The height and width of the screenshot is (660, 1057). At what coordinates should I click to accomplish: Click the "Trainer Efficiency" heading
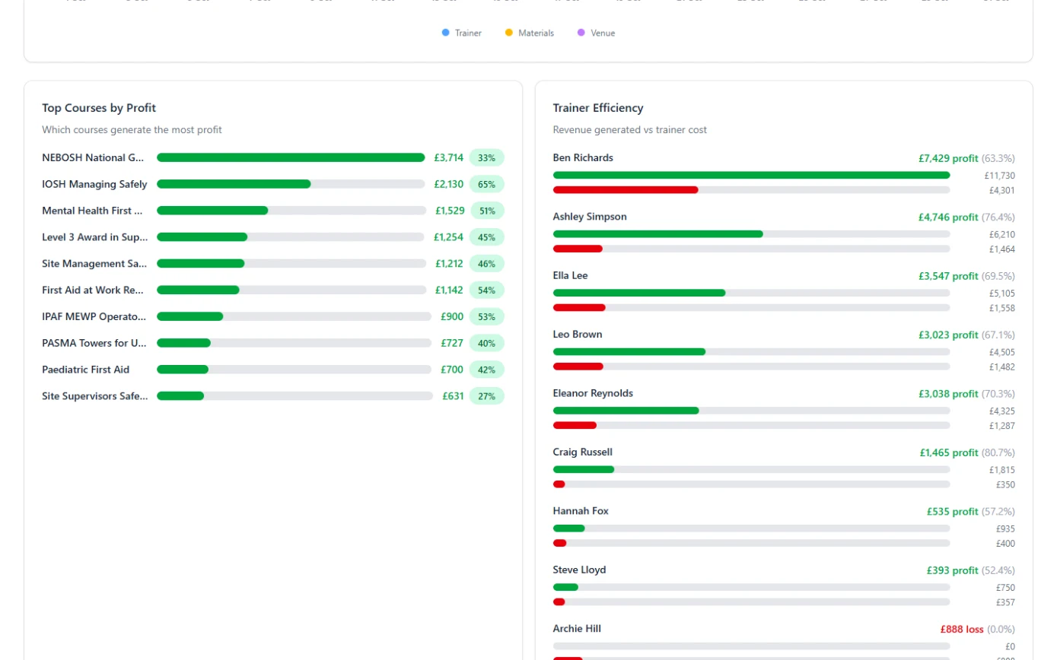coord(598,108)
